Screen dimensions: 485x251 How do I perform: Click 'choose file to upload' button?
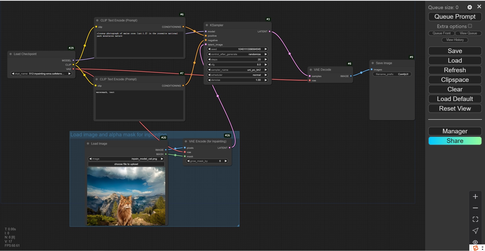point(126,164)
